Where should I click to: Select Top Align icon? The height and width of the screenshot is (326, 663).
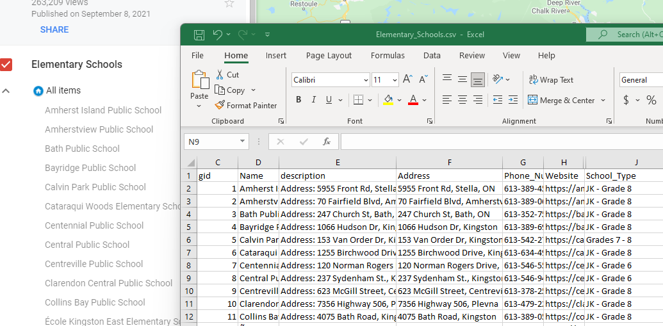tap(447, 78)
